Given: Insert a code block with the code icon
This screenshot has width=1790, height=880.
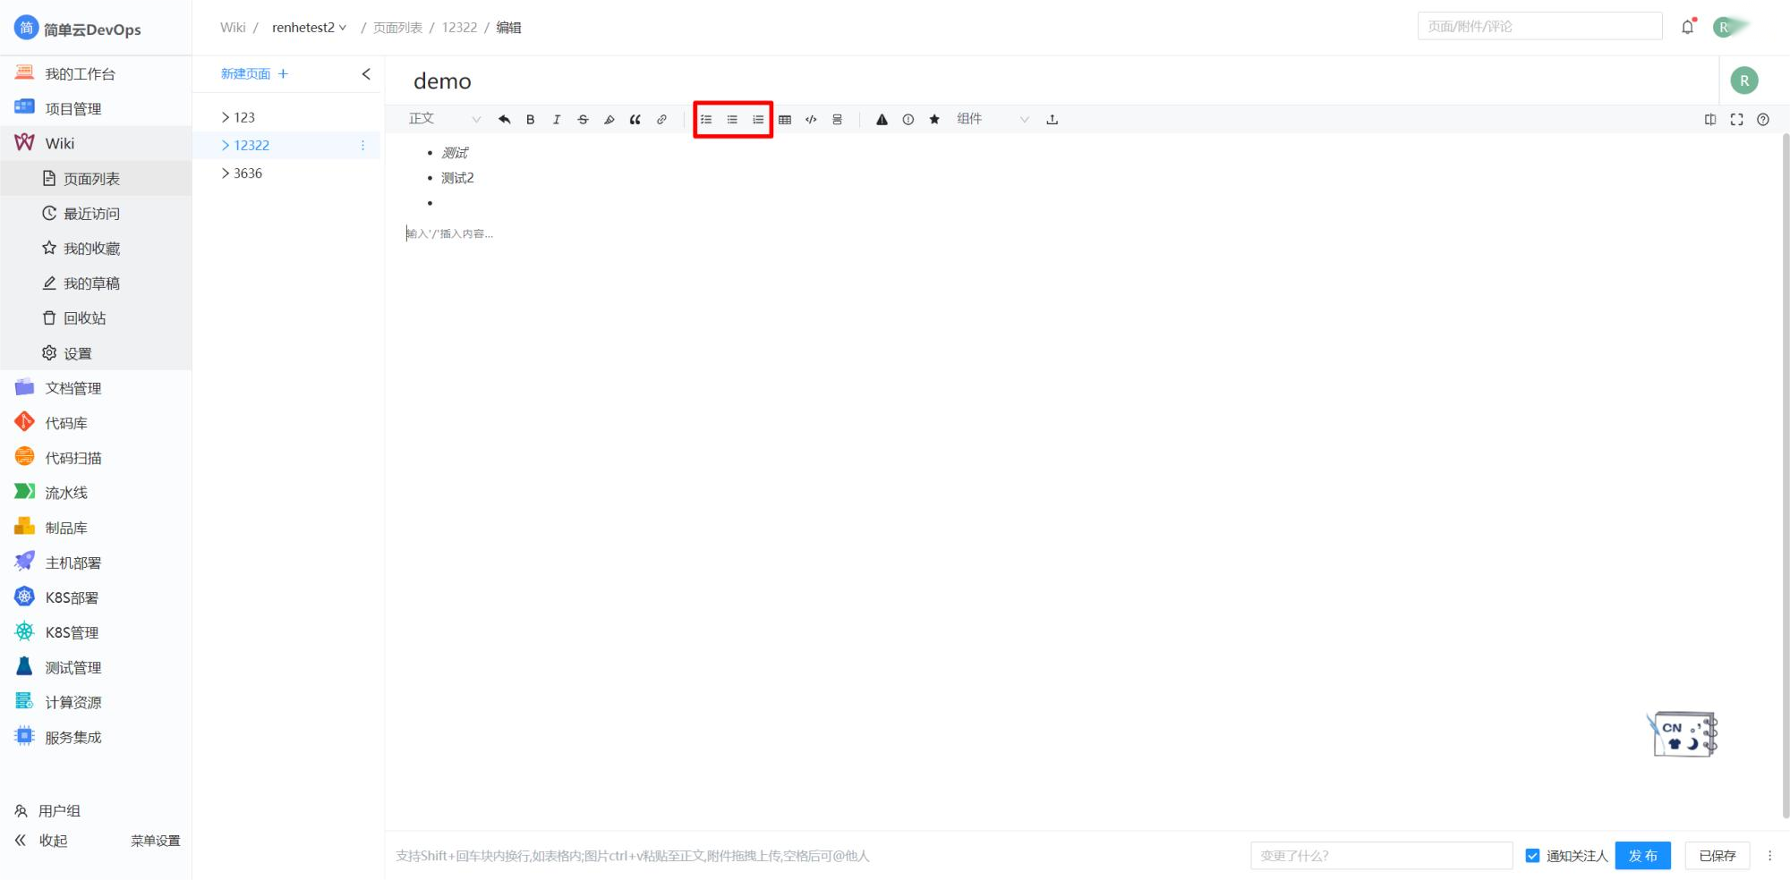Looking at the screenshot, I should pos(811,120).
